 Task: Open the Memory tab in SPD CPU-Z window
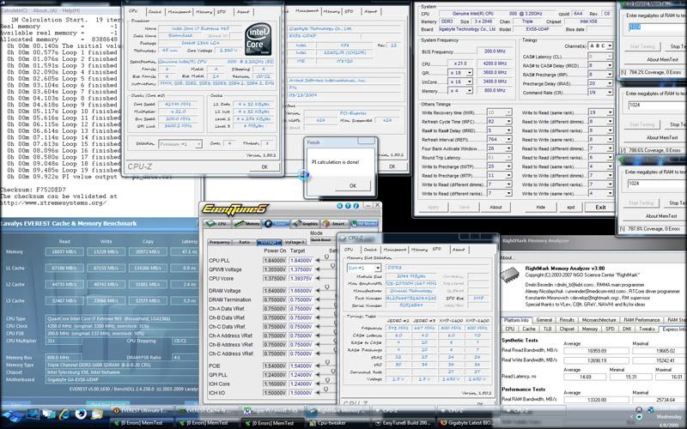click(419, 250)
